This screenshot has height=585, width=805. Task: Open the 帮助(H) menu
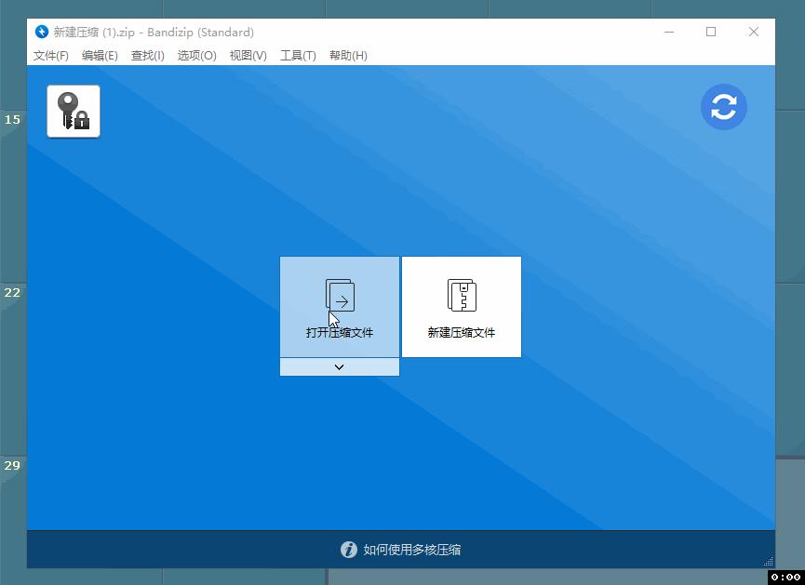tap(346, 55)
